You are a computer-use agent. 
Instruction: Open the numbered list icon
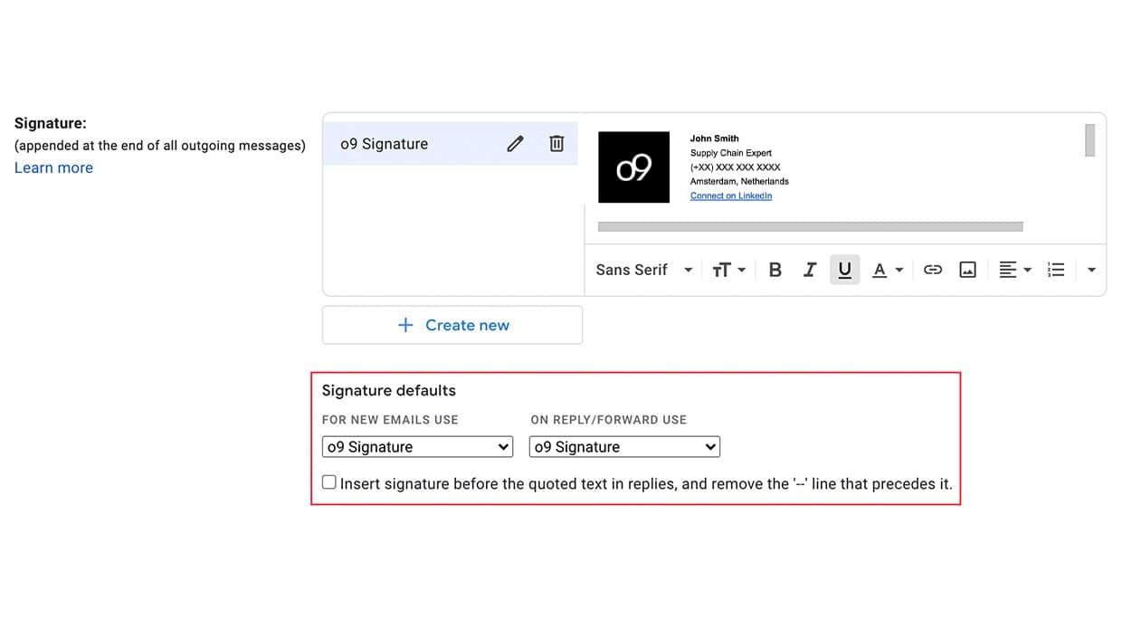pos(1056,270)
